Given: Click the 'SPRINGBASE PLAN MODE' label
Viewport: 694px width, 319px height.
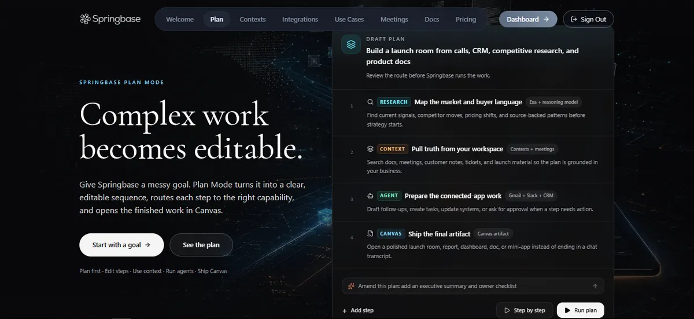Looking at the screenshot, I should 121,82.
